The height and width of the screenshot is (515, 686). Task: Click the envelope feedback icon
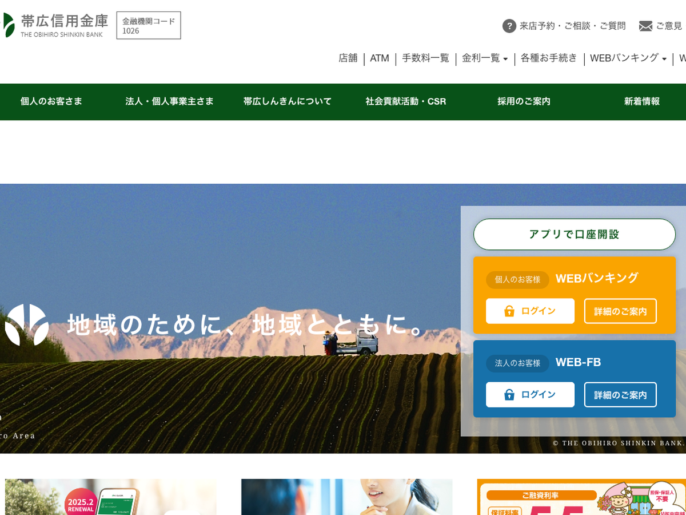coord(645,26)
